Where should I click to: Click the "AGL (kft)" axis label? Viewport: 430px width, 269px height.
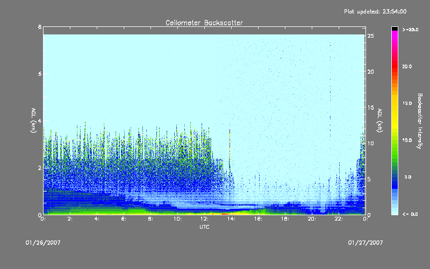(x=379, y=121)
